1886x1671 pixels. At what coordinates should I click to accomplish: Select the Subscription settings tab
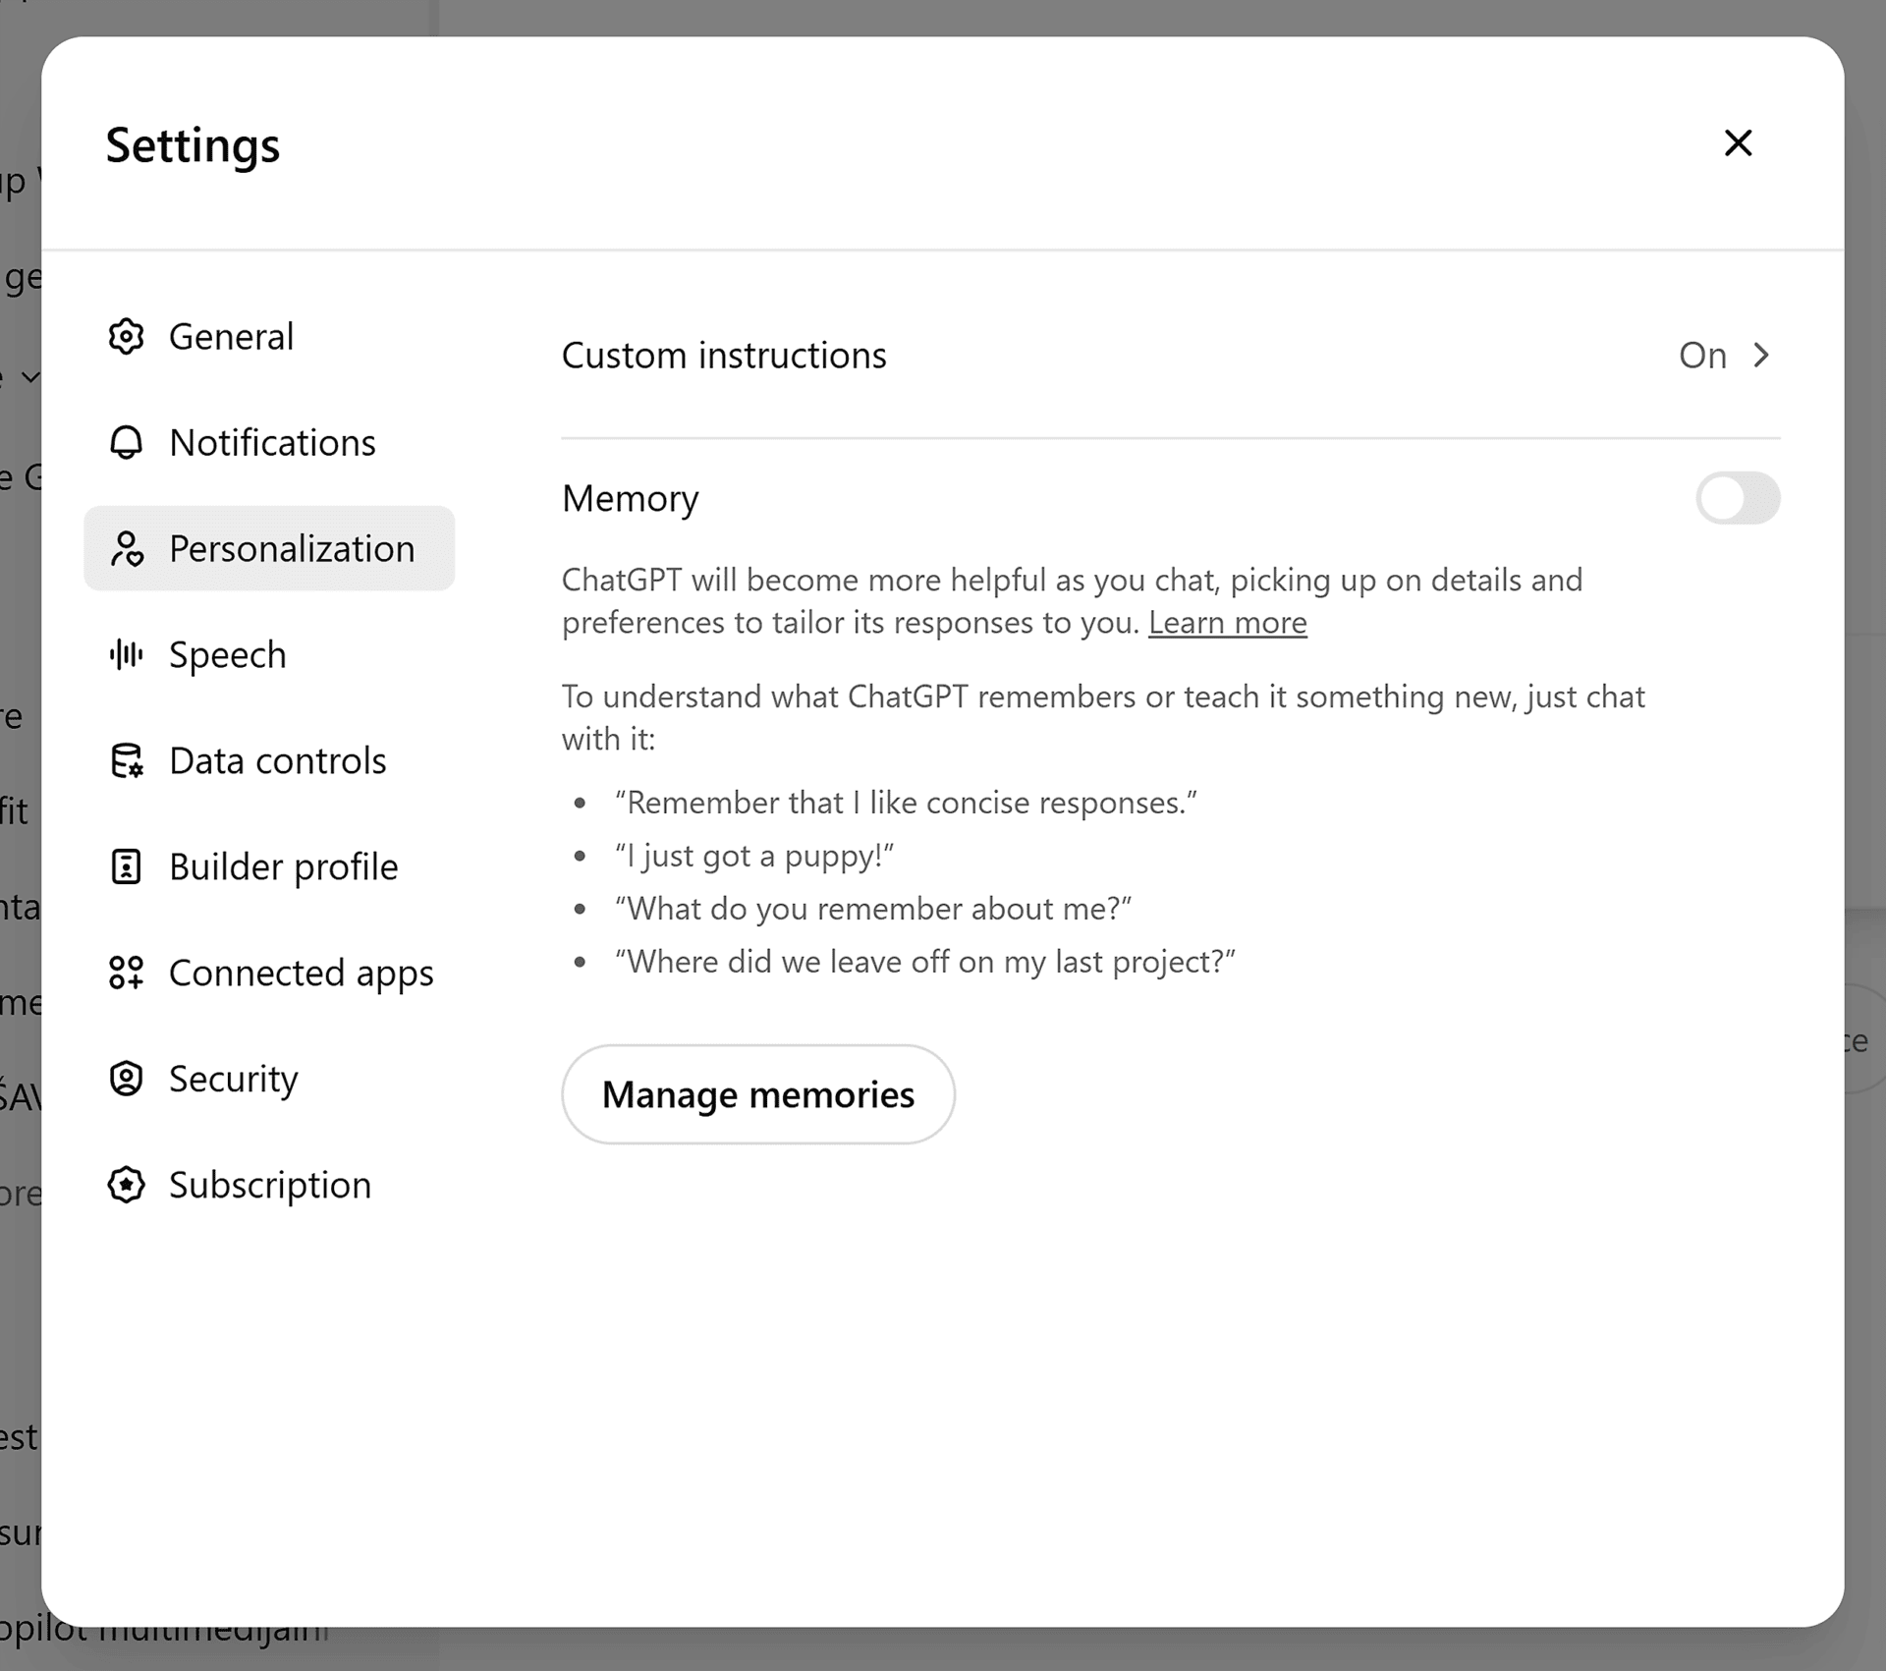coord(270,1185)
